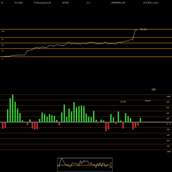Click the 'SI MunafaSutraR' header label
The height and width of the screenshot is (172, 172).
[42, 3]
